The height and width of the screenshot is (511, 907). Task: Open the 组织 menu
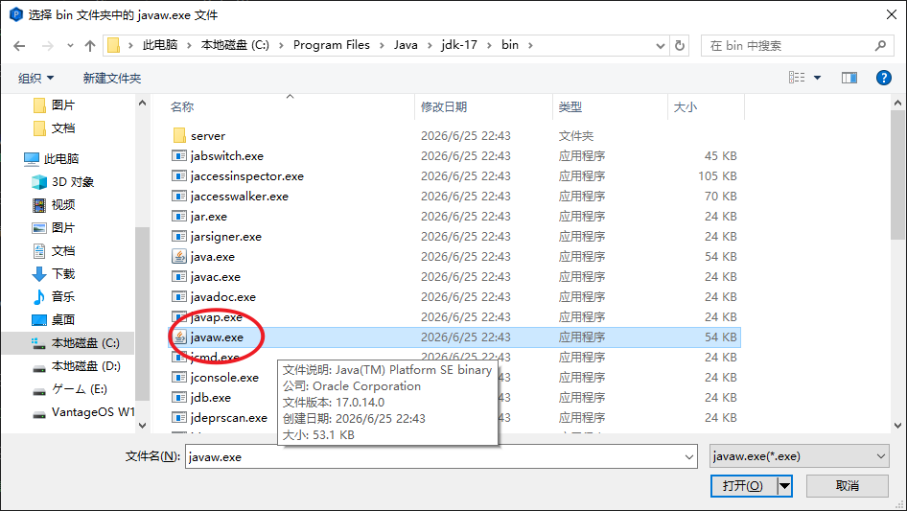click(x=35, y=78)
